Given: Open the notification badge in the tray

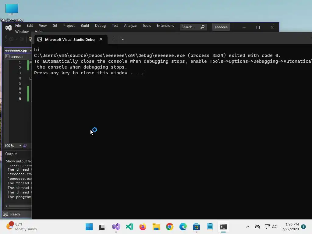Looking at the screenshot, I should point(303,226).
